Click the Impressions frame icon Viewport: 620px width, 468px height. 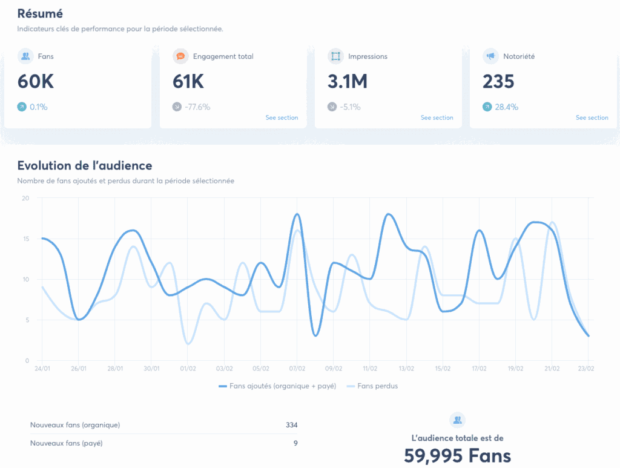point(335,56)
